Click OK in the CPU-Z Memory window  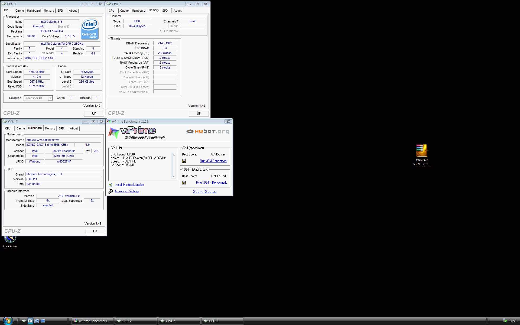point(199,113)
